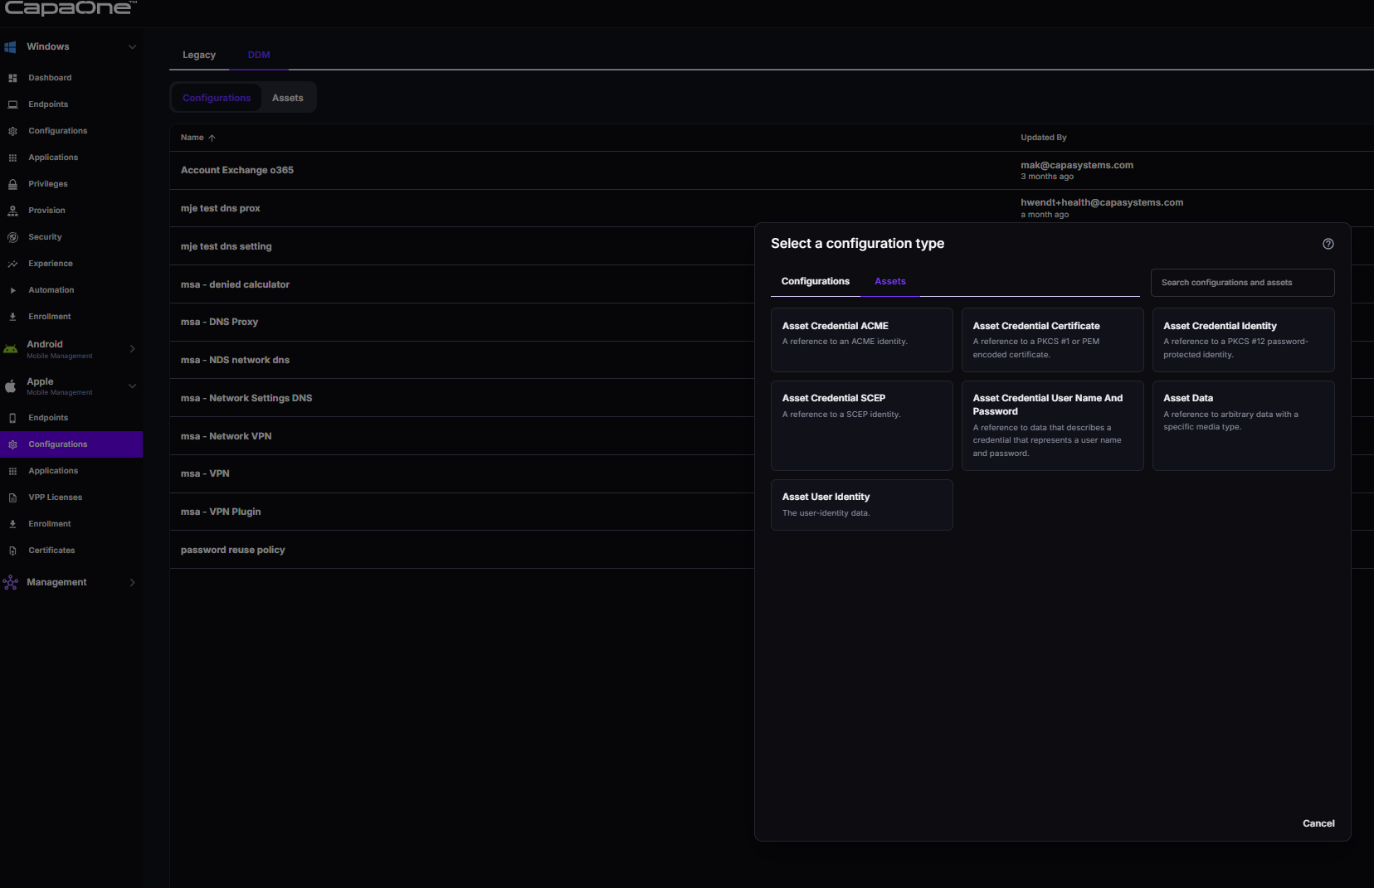
Task: Open the Dashboard menu item
Action: pos(71,78)
